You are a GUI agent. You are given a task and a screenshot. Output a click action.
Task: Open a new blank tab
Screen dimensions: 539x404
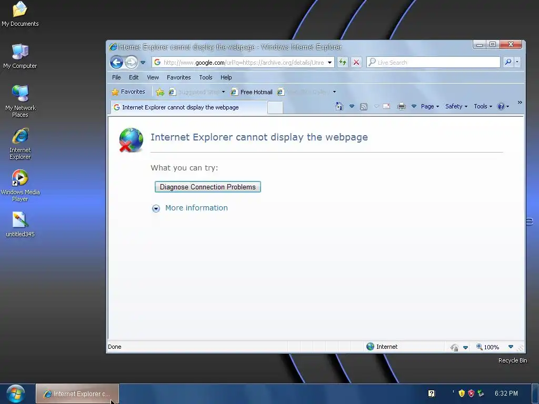[275, 107]
